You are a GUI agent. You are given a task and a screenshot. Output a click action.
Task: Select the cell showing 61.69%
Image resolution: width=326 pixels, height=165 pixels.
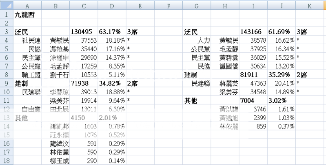click(x=282, y=31)
